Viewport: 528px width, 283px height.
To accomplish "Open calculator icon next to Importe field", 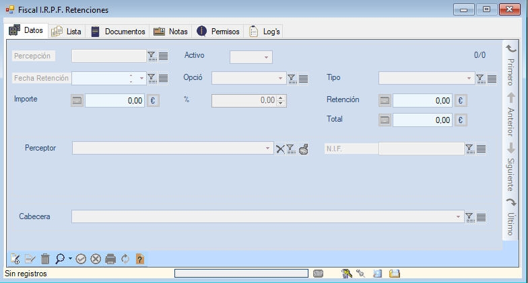I will (x=77, y=100).
